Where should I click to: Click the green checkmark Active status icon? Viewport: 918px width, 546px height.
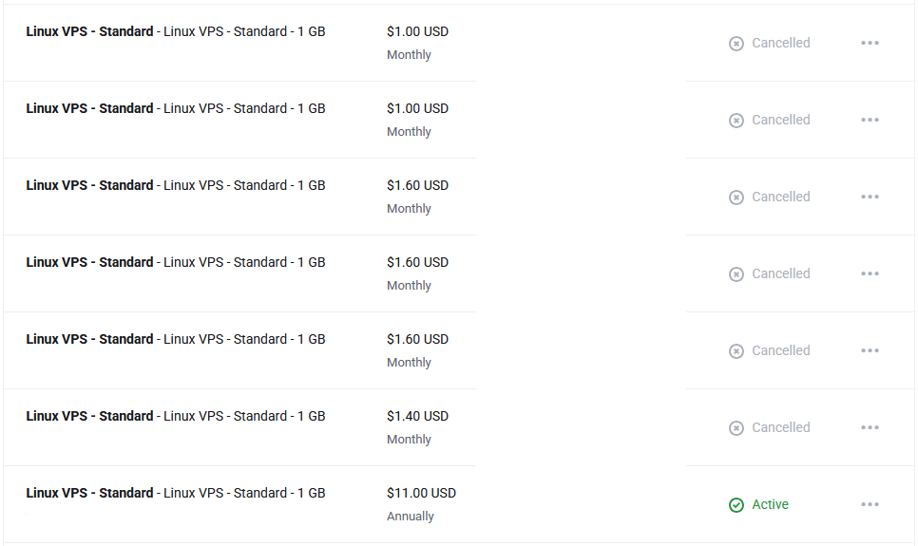coord(736,504)
